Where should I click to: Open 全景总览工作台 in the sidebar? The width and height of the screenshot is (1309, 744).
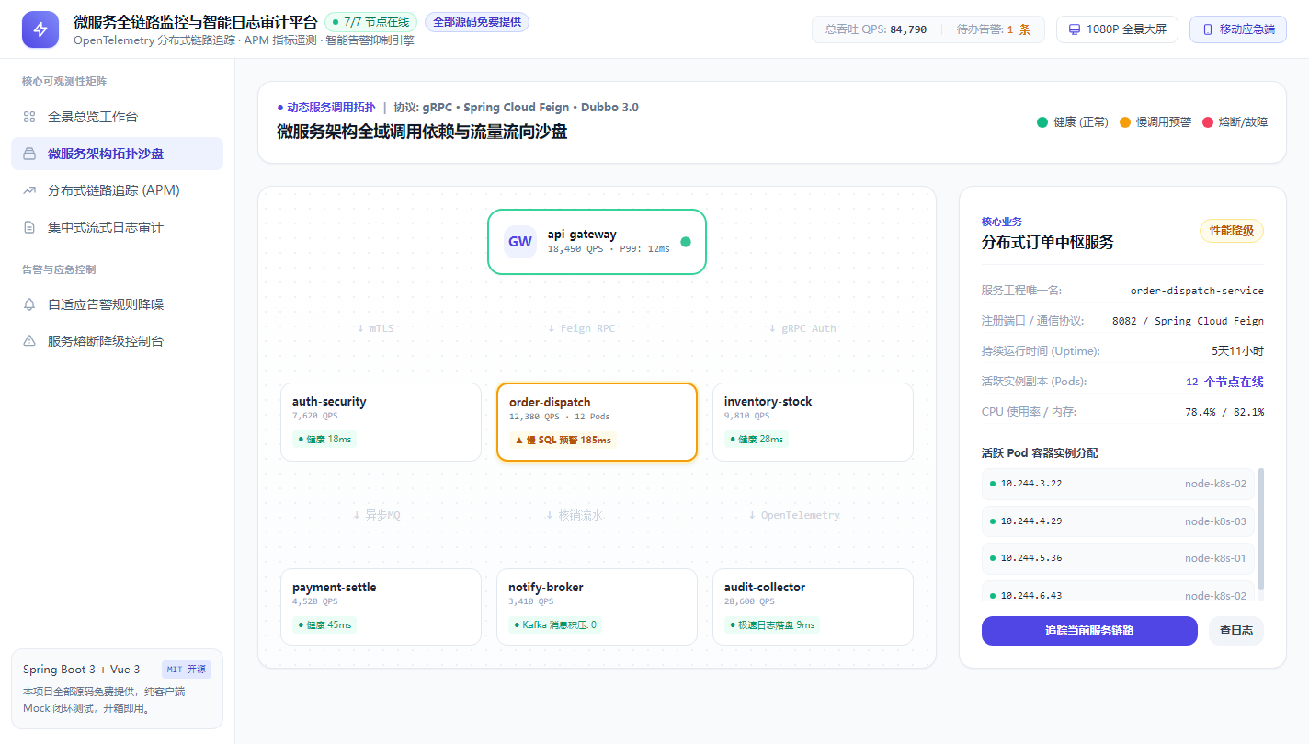[x=117, y=117]
